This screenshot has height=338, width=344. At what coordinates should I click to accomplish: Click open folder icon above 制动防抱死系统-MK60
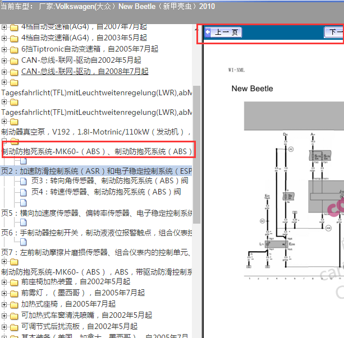[15, 141]
